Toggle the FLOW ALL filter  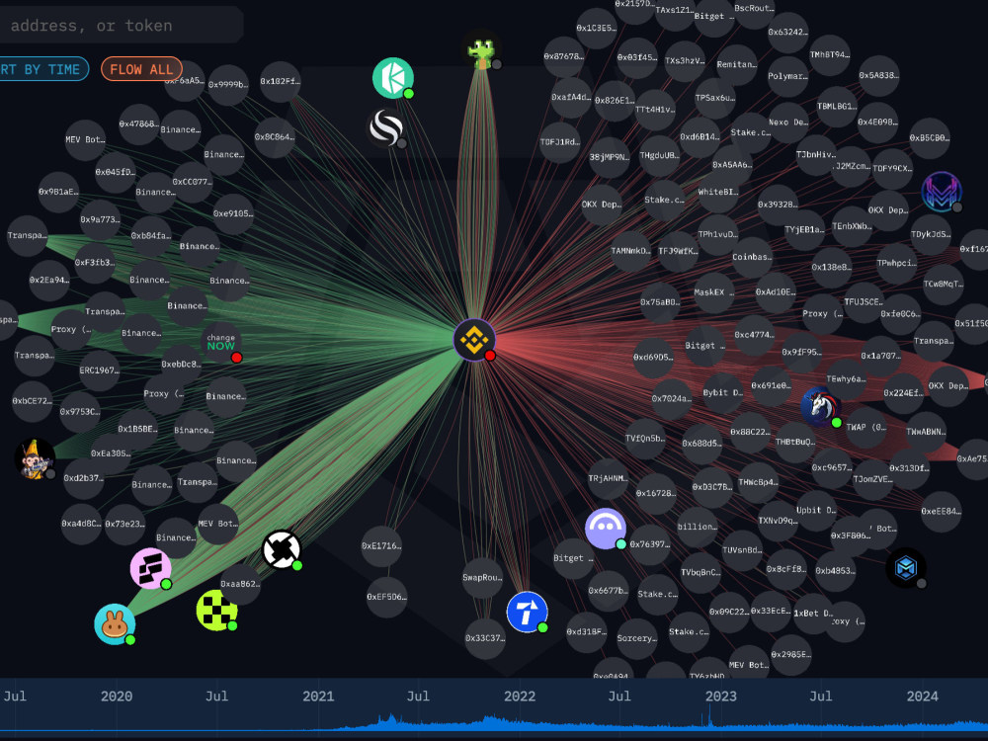tap(141, 69)
